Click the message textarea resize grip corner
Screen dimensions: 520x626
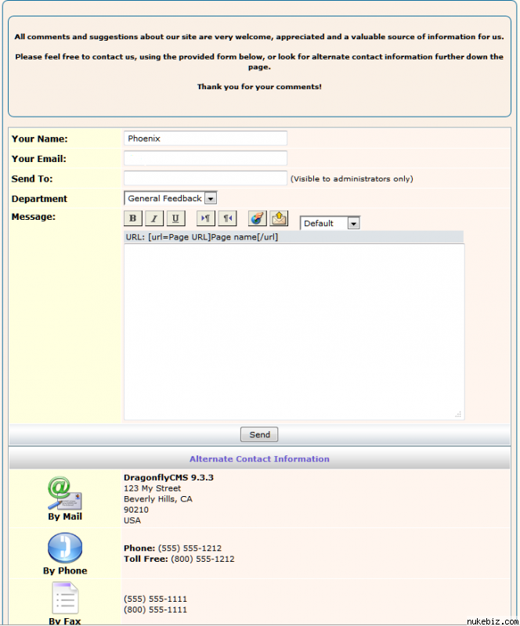tap(458, 415)
